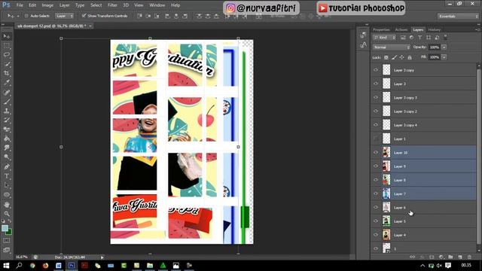Image resolution: width=482 pixels, height=271 pixels.
Task: Open the Kind filter dropdown
Action: (x=384, y=38)
